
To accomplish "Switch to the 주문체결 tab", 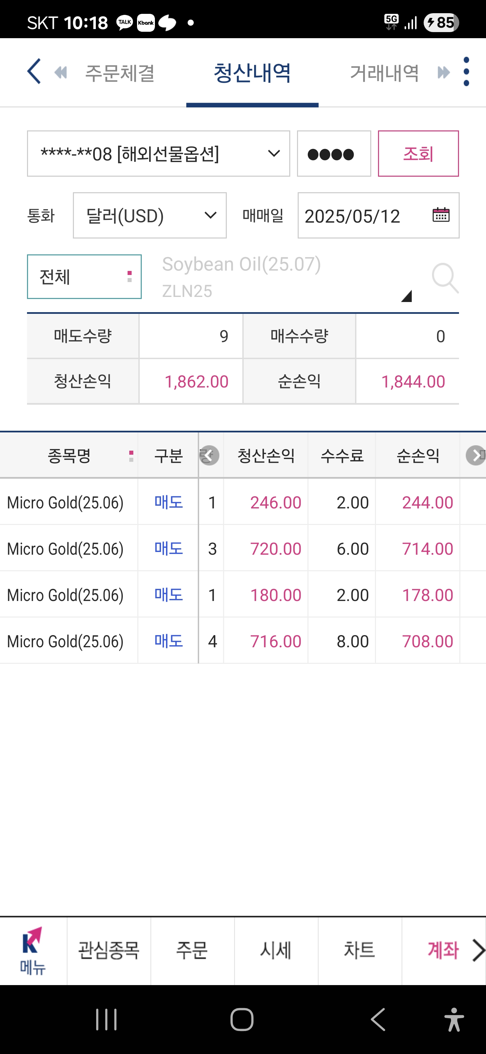I will [119, 73].
